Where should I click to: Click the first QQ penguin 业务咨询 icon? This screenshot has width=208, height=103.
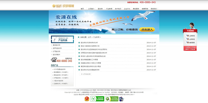click(187, 36)
